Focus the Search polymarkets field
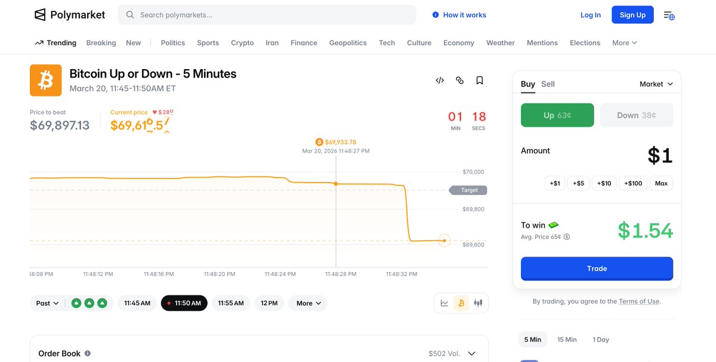 click(267, 15)
